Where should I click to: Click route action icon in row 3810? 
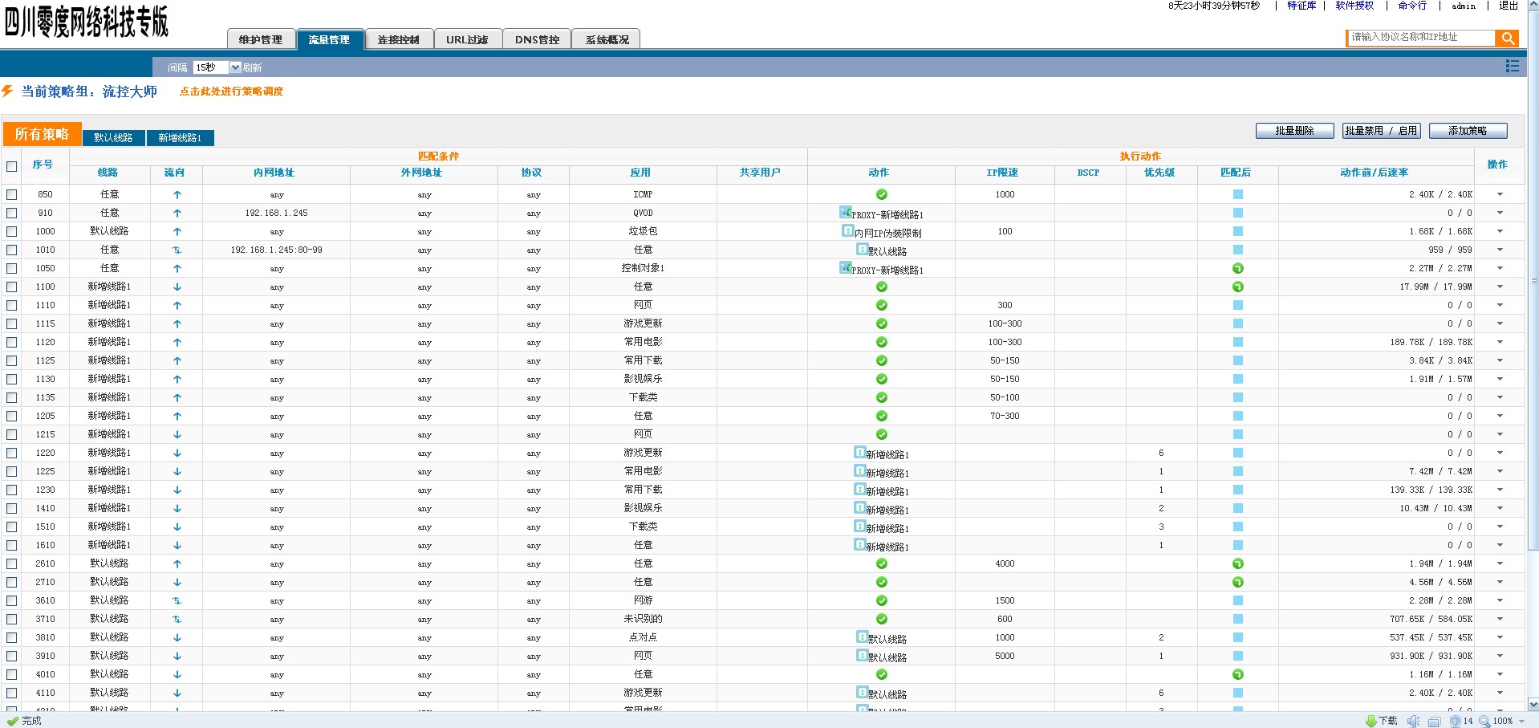[862, 636]
